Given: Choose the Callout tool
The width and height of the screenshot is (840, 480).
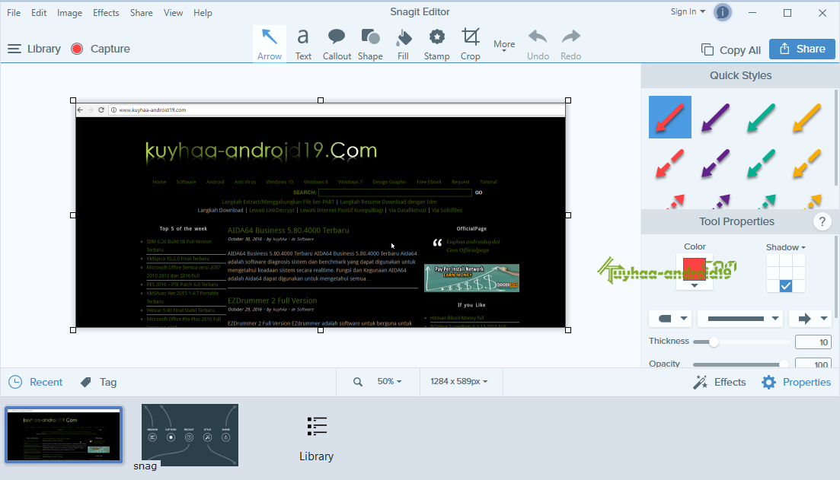Looking at the screenshot, I should 337,44.
